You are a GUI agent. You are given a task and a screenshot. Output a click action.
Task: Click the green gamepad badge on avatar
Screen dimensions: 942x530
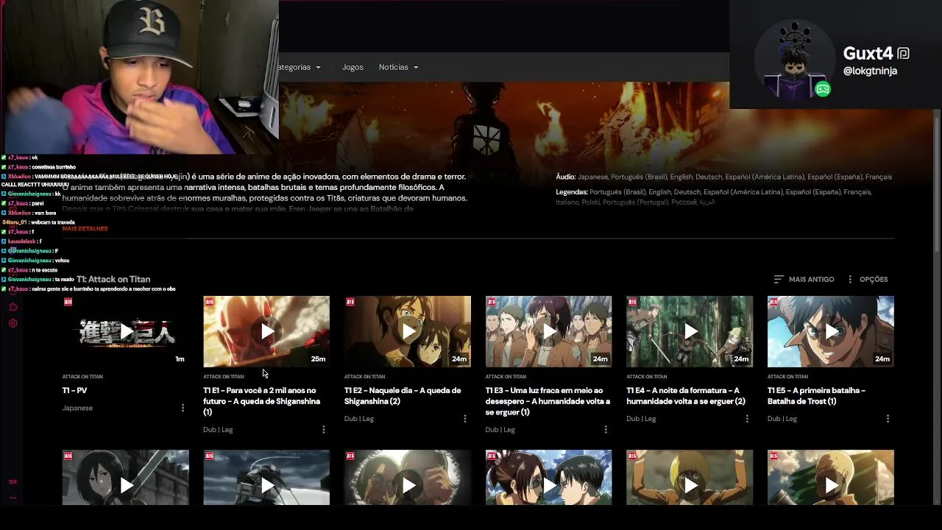coord(823,89)
